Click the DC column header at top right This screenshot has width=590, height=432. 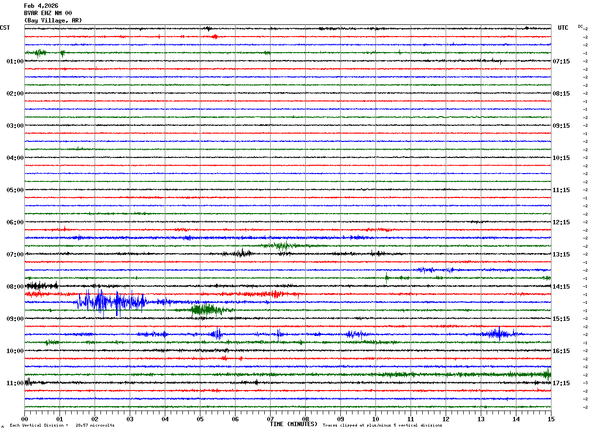580,26
